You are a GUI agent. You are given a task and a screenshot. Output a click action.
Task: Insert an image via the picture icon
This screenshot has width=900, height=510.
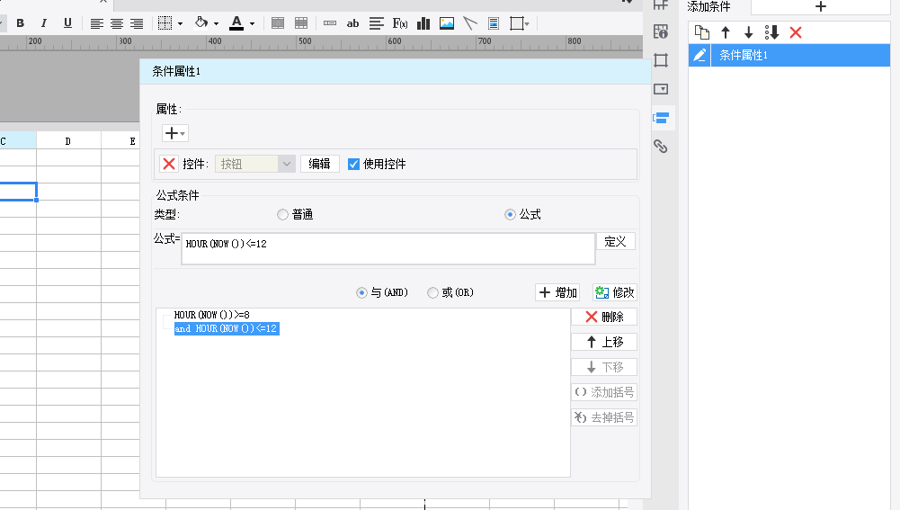pos(447,23)
